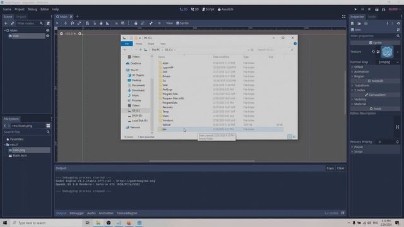The height and width of the screenshot is (227, 404).
Task: Create a new resource in Inspector
Action: point(352,23)
